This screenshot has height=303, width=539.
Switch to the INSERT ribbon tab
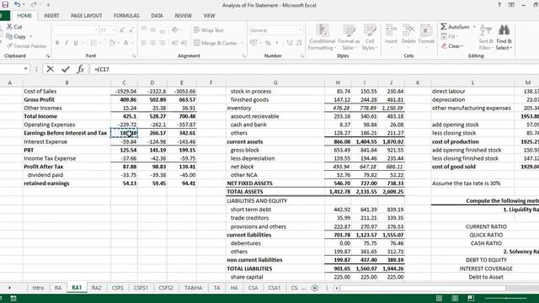(51, 16)
